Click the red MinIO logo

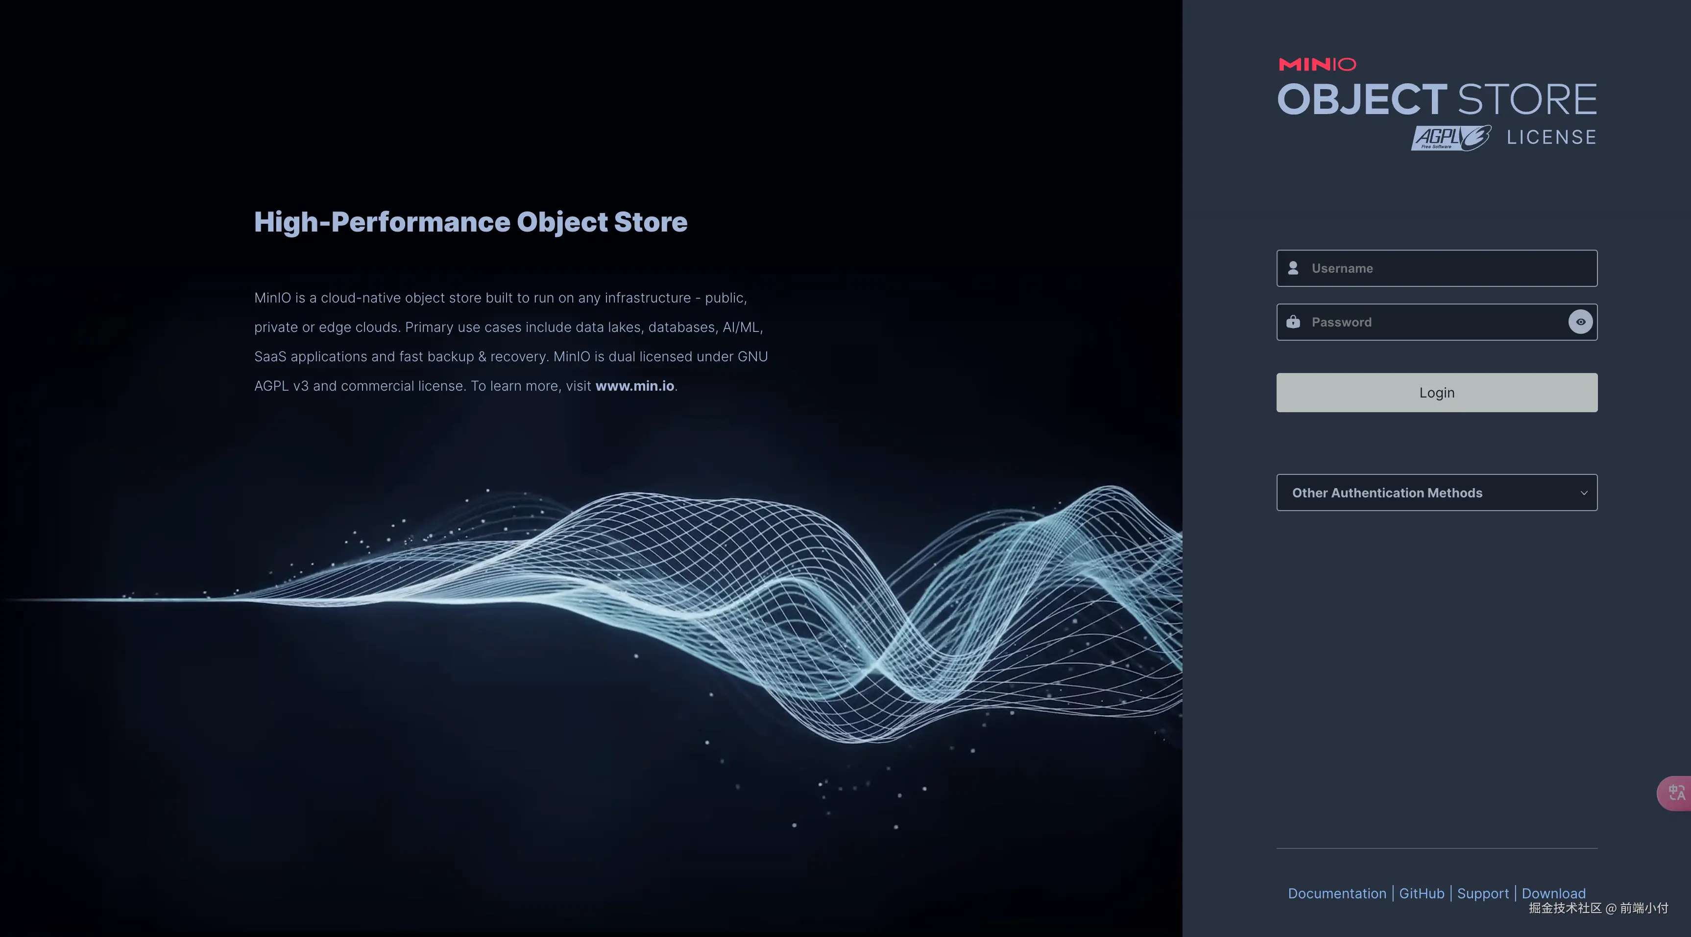pyautogui.click(x=1317, y=64)
